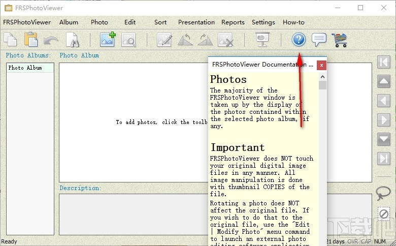This screenshot has width=396, height=246.
Task: Add a photo with green plus icon
Action: tap(108, 40)
